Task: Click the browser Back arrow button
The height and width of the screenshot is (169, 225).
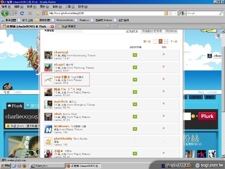Action: click(5, 13)
